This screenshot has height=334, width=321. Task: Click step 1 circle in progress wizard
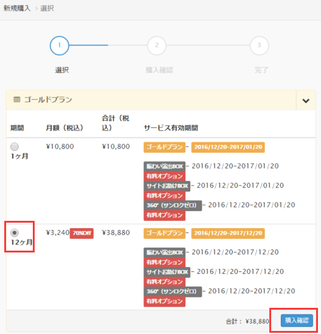[60, 46]
